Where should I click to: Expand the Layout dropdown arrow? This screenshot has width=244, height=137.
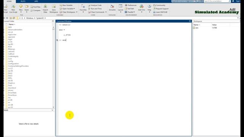tap(120, 12)
